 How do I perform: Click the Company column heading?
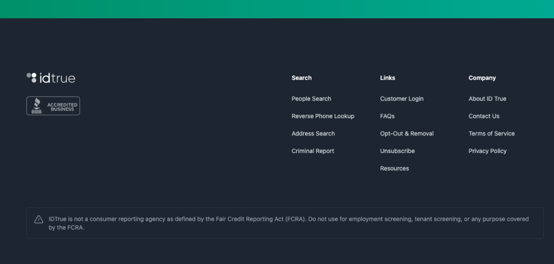(x=482, y=78)
